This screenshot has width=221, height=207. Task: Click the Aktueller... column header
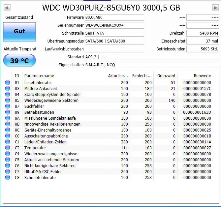[118, 76]
